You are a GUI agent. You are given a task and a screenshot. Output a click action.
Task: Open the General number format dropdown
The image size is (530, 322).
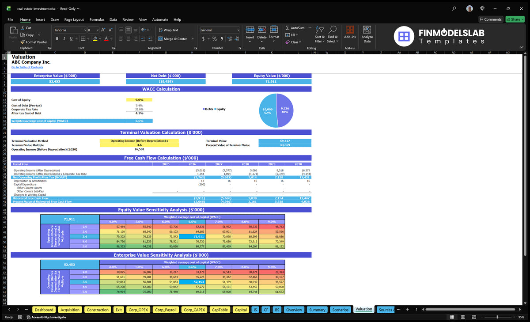point(238,30)
